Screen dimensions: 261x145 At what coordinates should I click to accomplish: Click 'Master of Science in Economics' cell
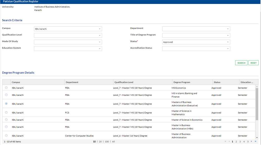coord(187,120)
